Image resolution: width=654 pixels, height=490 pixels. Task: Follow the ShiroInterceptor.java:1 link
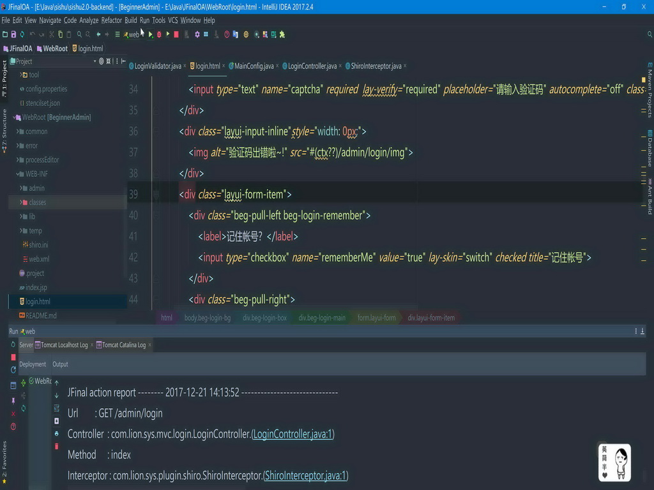[x=305, y=475]
